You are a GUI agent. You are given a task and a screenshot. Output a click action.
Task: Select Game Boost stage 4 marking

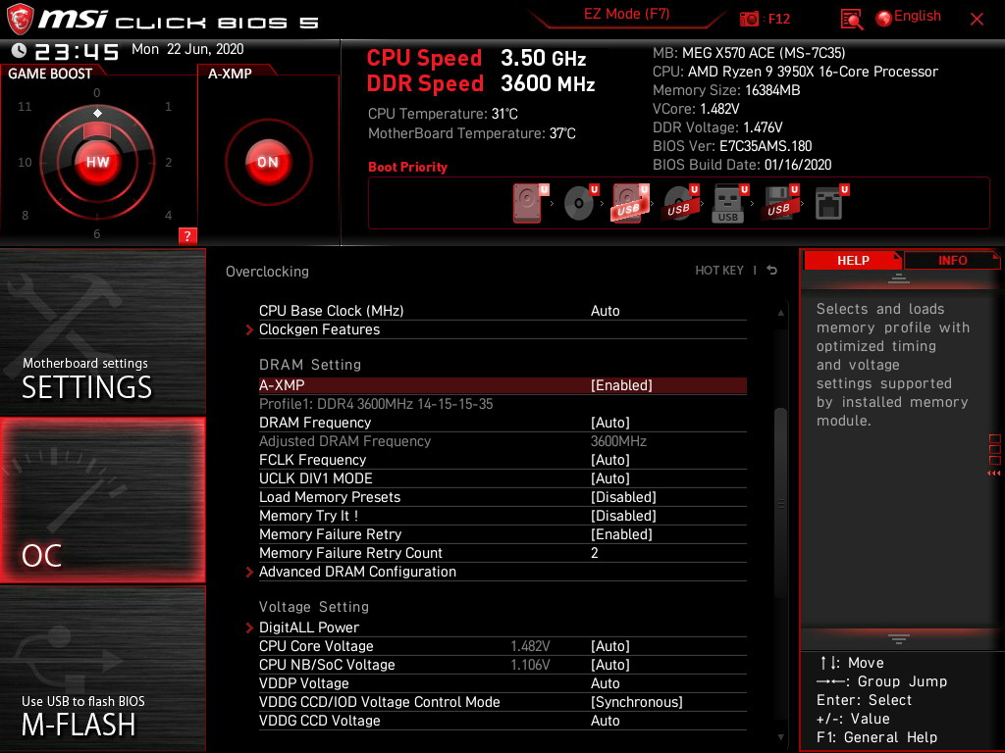pyautogui.click(x=169, y=215)
